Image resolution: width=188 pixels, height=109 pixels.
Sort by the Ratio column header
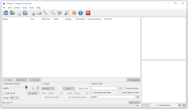coord(59,19)
